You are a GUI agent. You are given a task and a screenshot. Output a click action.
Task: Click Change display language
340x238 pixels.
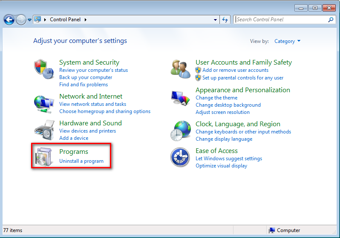224,139
